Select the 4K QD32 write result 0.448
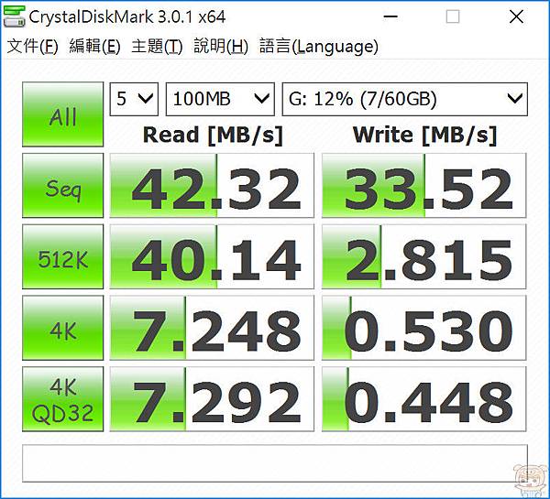Image resolution: width=550 pixels, height=499 pixels. (x=424, y=399)
